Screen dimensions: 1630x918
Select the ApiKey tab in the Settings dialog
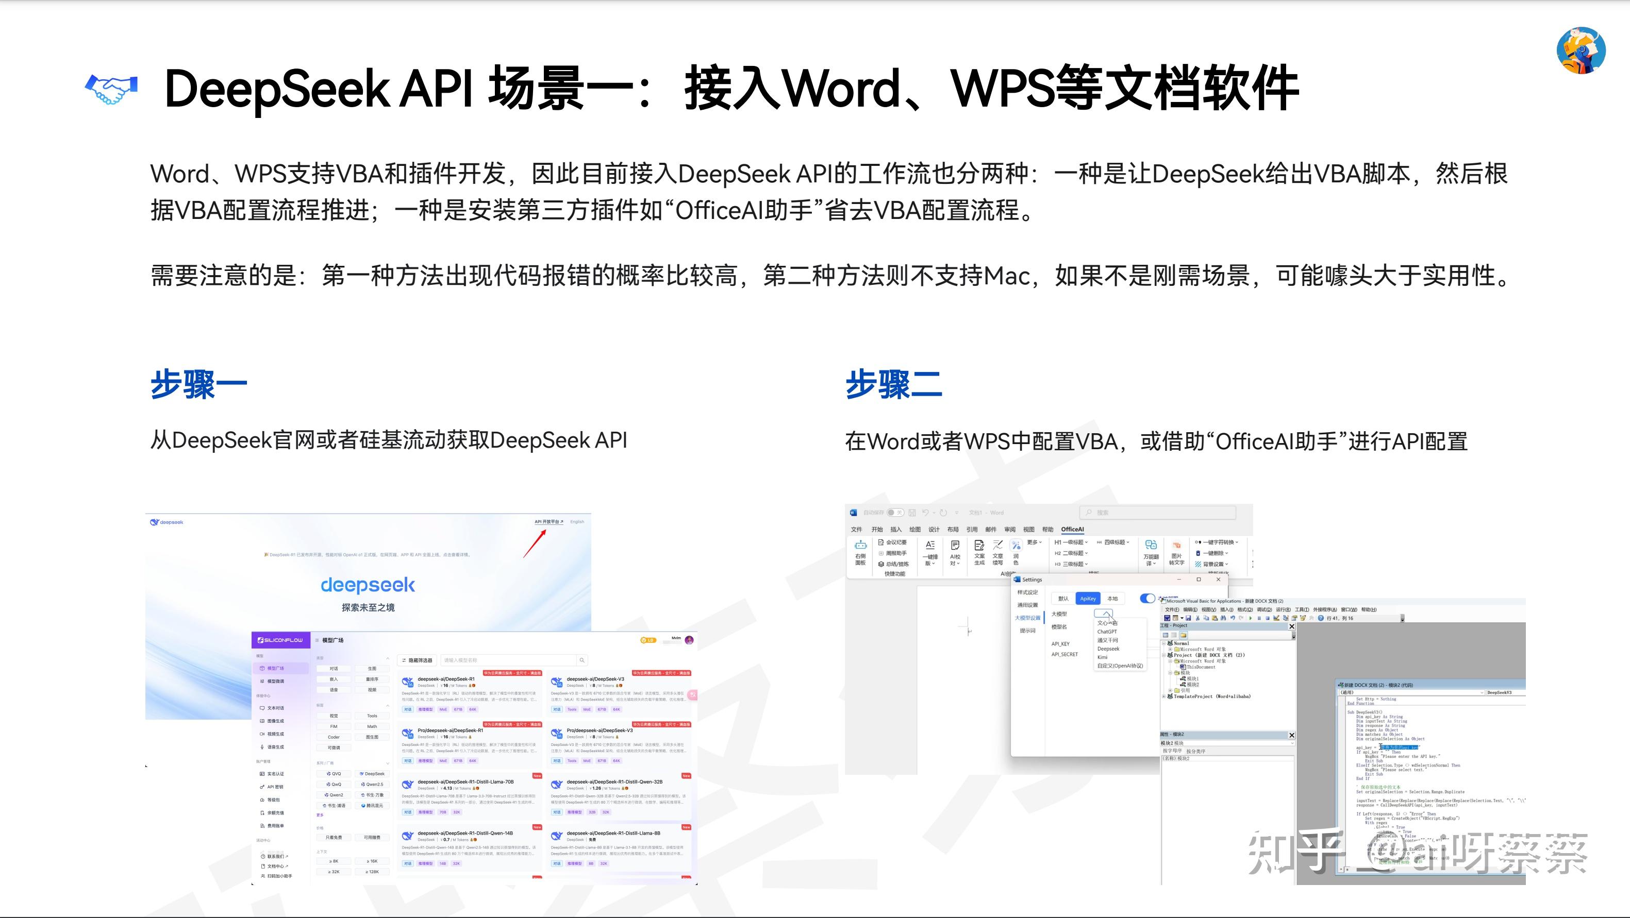pos(1088,599)
